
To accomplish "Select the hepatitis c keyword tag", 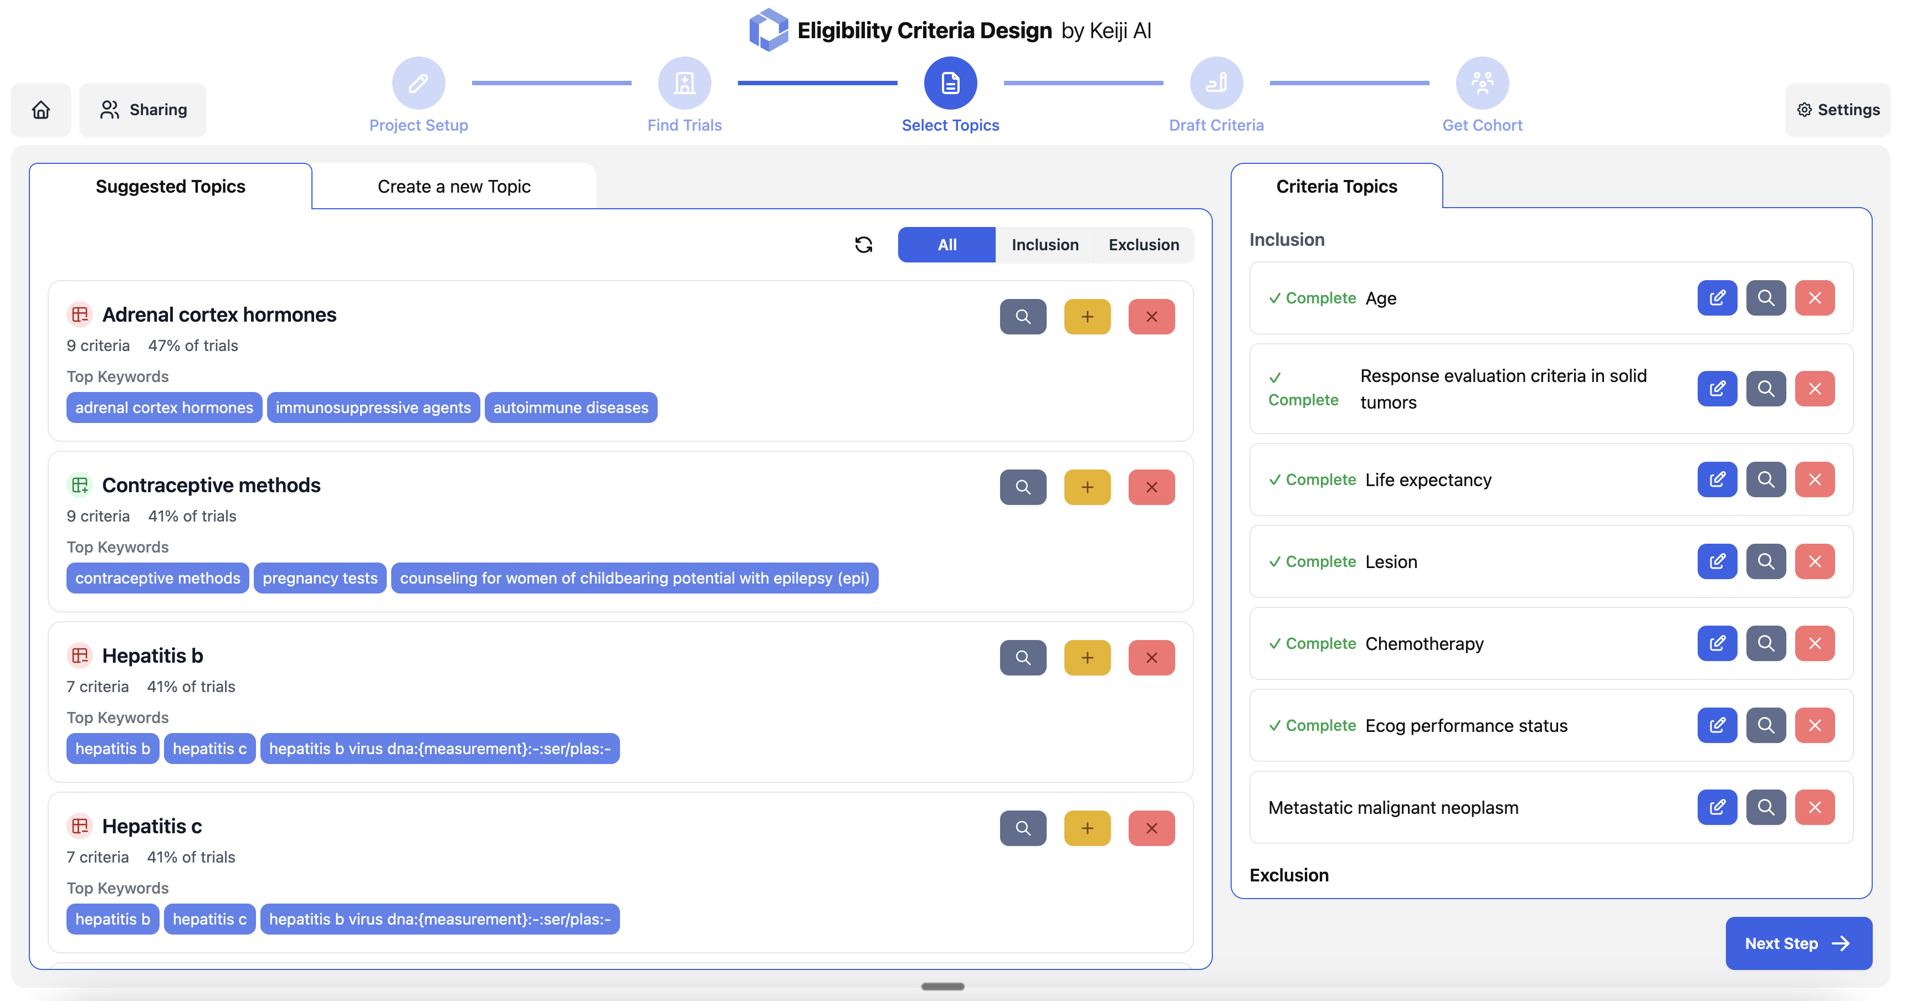I will coord(209,748).
